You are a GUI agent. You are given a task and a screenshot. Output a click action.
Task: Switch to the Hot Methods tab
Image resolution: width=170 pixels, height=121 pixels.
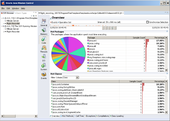(67, 116)
